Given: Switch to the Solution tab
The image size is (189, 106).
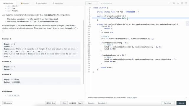Looking at the screenshot, I should coord(25,3).
